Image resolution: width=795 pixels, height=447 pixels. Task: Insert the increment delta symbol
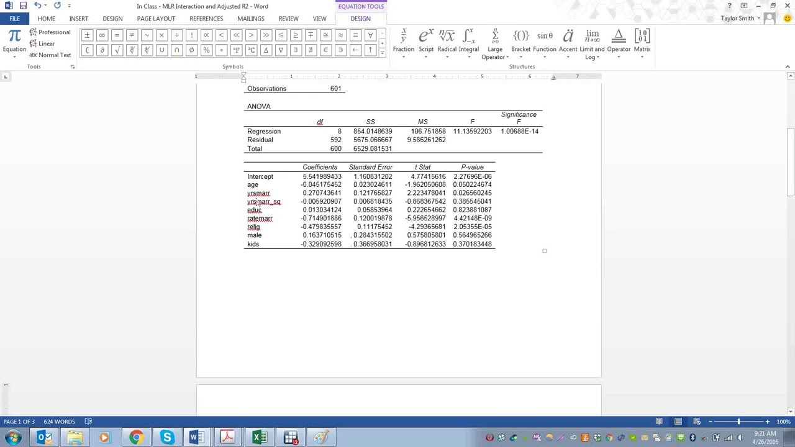coord(266,50)
